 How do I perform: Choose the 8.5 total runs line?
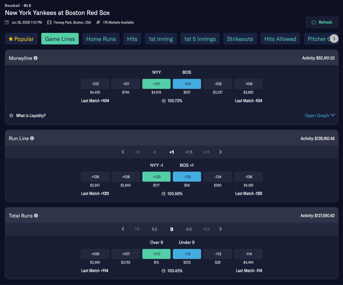tap(155, 229)
